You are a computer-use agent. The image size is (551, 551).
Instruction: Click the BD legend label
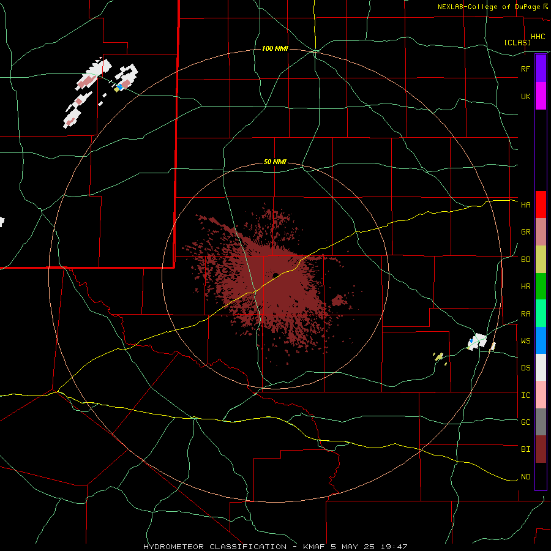(x=526, y=260)
